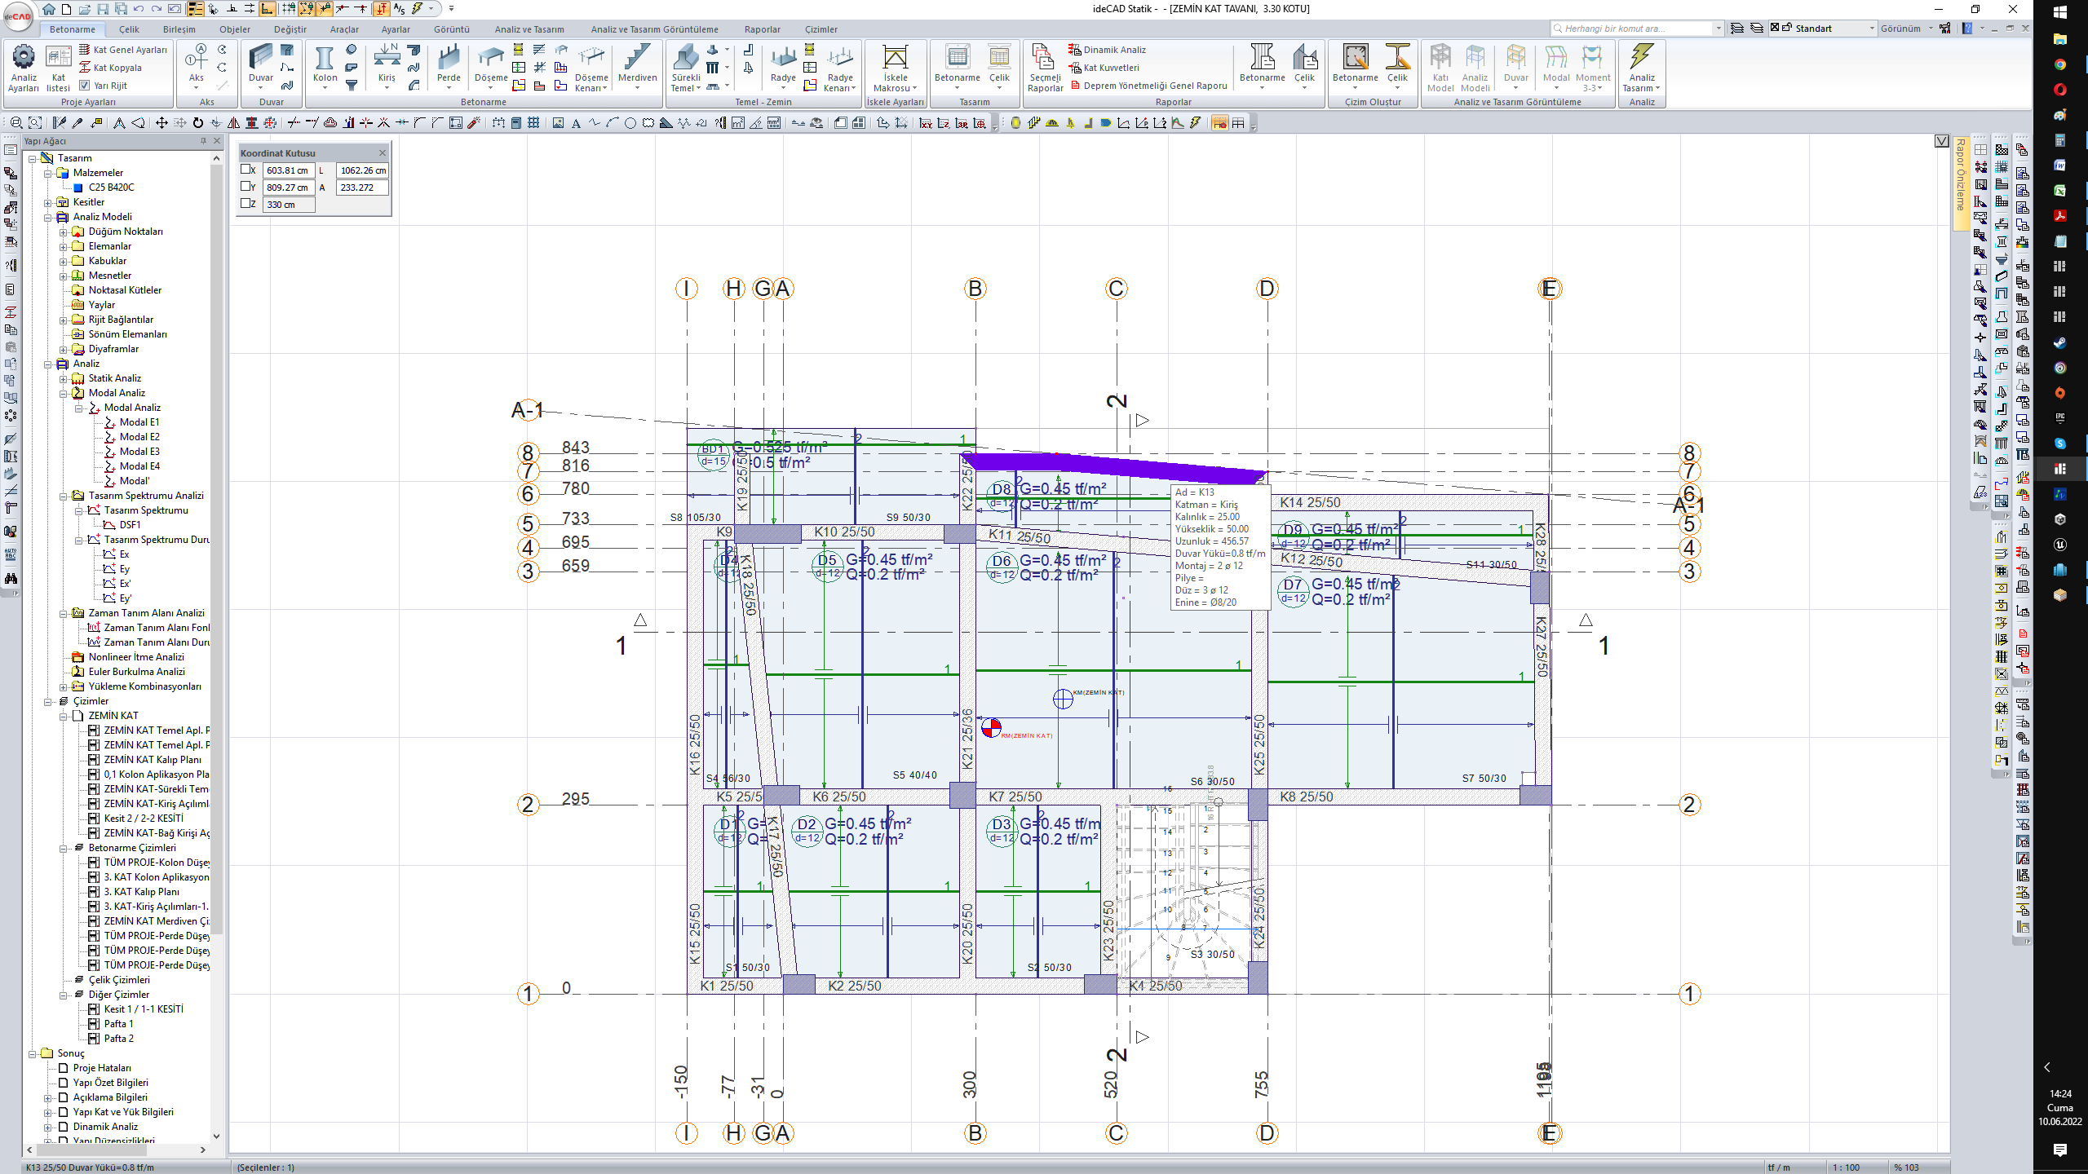Click the zoom magnifier tool in drawing toolbar
This screenshot has height=1174, width=2088.
15,123
